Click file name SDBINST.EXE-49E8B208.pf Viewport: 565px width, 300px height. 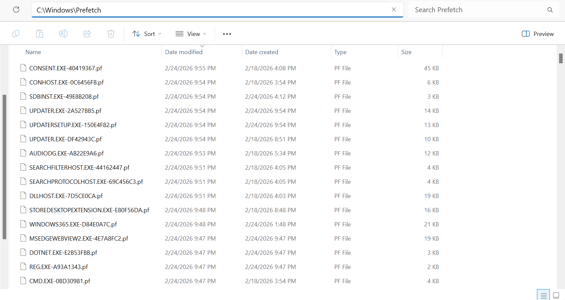64,97
